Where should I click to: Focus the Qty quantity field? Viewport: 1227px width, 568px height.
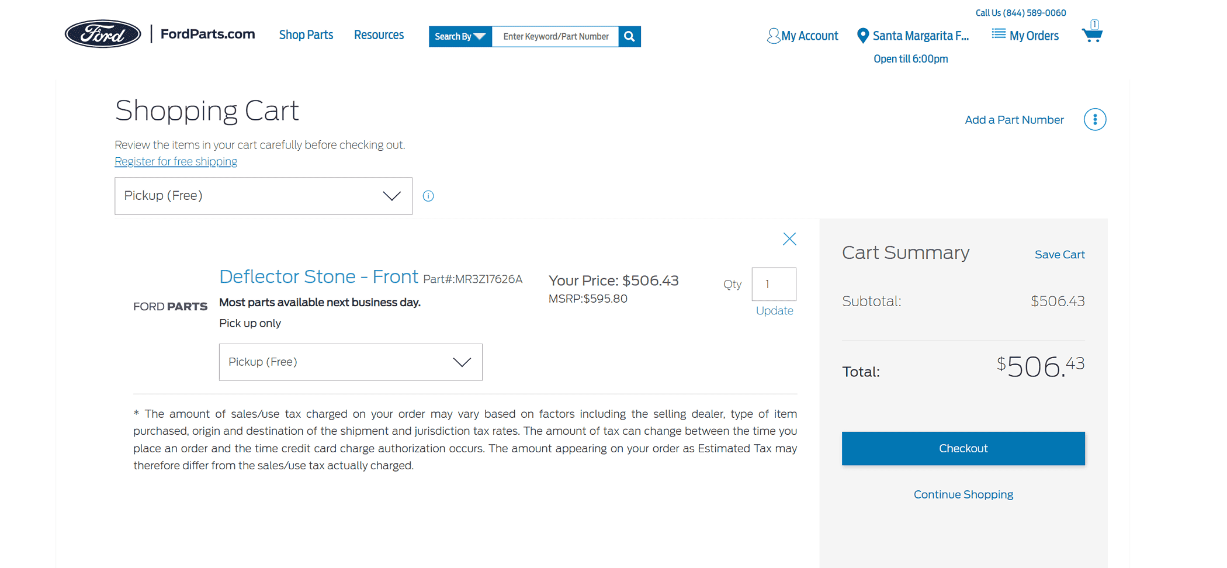[774, 284]
